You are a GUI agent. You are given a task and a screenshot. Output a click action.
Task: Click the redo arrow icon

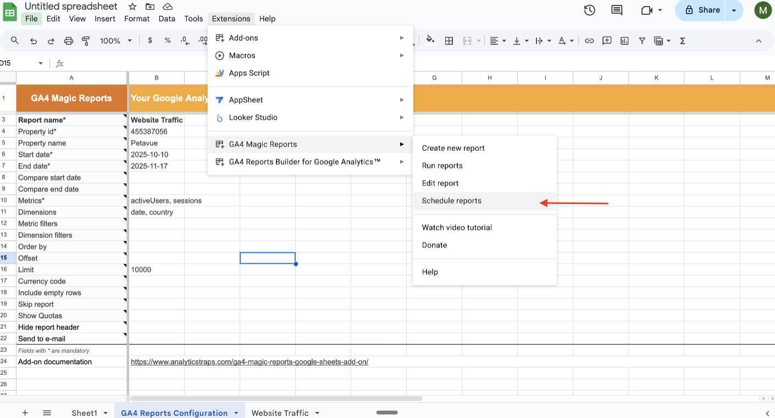(x=51, y=41)
